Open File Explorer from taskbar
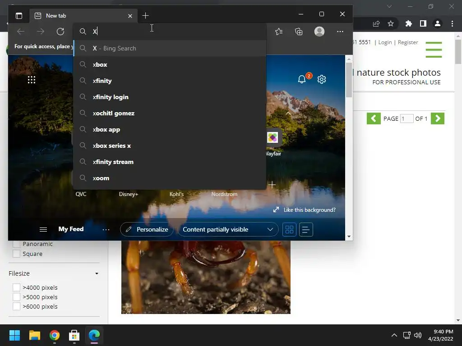The image size is (462, 346). pyautogui.click(x=34, y=335)
